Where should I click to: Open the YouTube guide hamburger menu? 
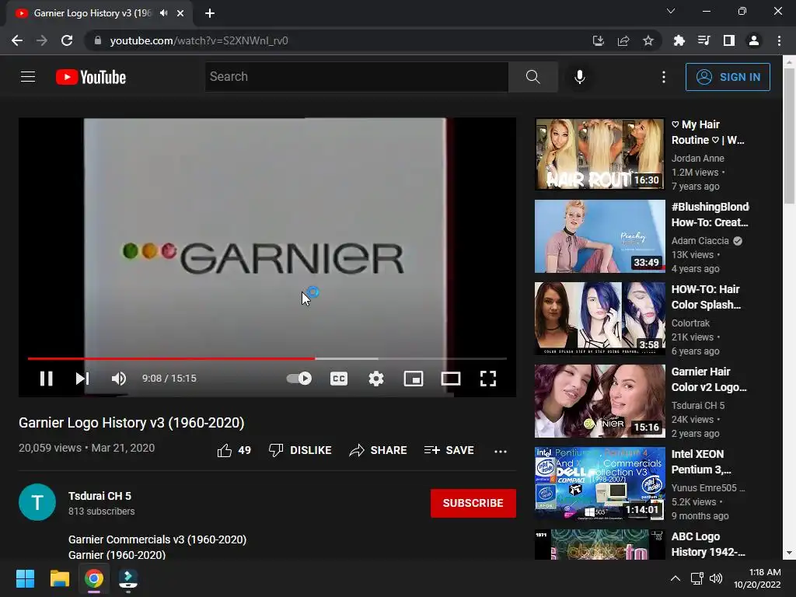click(x=28, y=77)
